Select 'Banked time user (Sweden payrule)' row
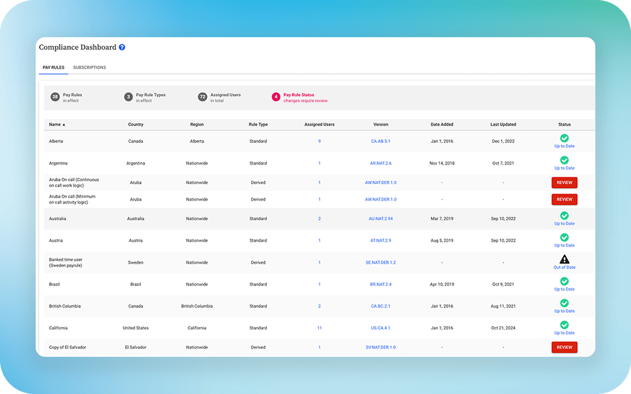This screenshot has height=394, width=631. coord(66,263)
